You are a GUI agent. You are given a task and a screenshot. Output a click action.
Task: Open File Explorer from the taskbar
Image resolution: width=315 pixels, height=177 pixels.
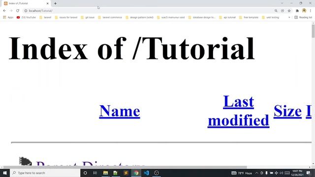(x=105, y=173)
